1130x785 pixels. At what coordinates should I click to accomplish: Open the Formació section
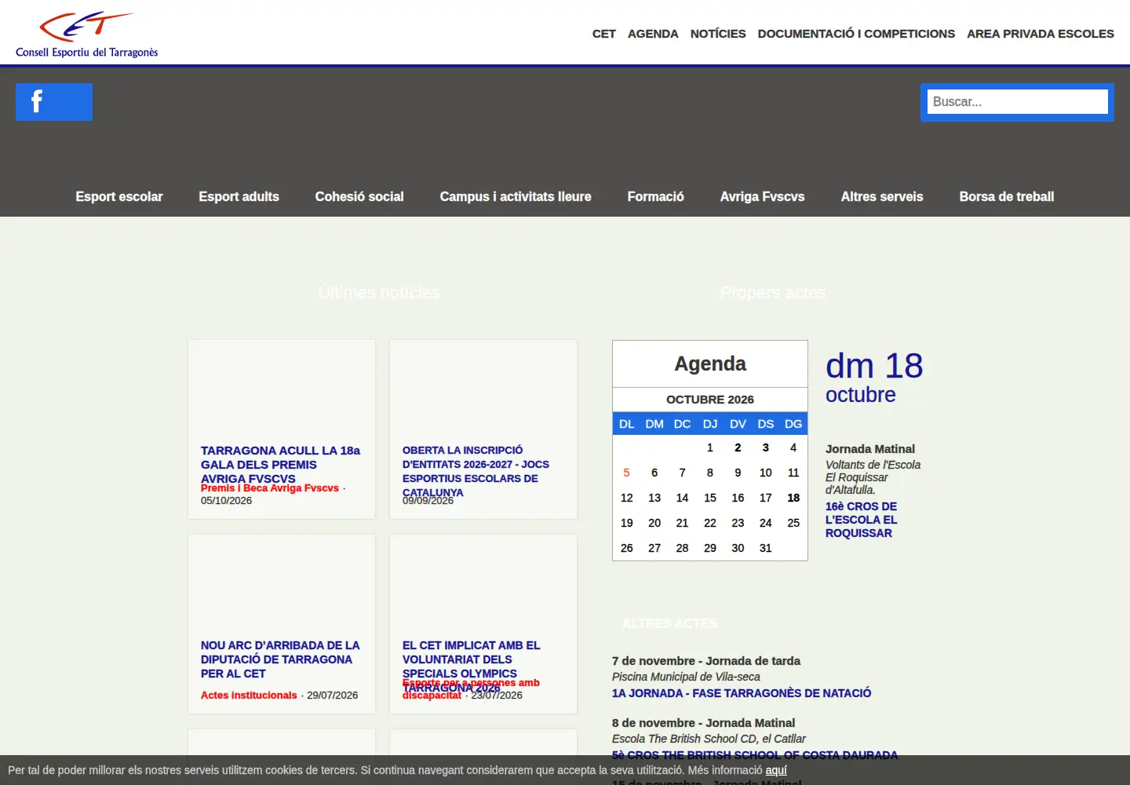click(x=655, y=196)
